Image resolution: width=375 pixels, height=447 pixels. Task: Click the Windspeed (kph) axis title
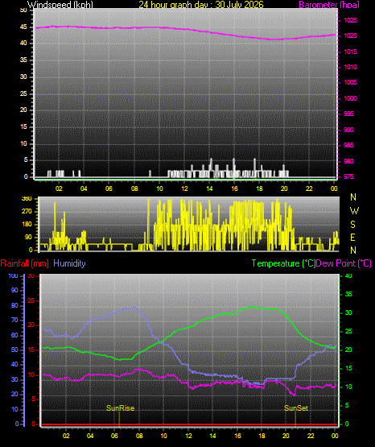[60, 5]
